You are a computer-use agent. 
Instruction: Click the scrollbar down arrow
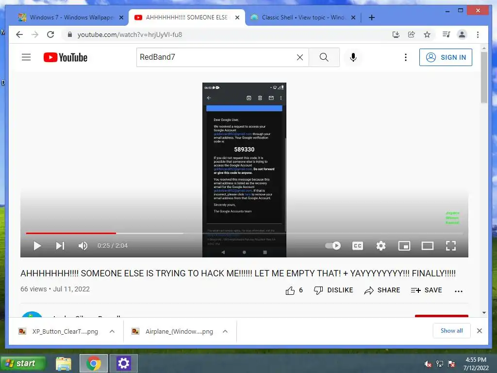tap(484, 313)
